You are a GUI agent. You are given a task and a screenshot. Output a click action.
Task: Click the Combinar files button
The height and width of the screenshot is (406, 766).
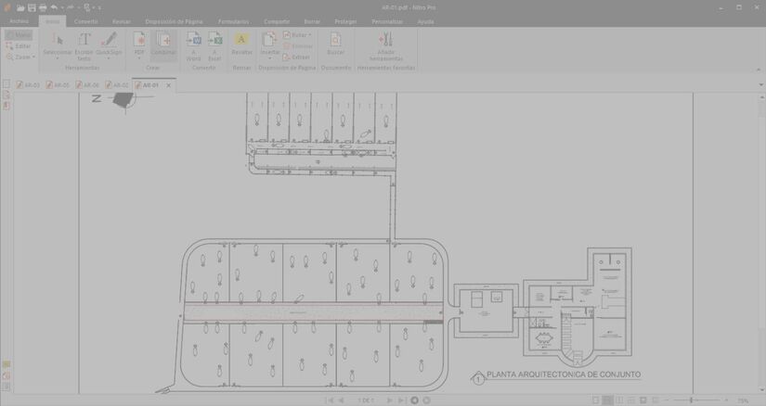[x=163, y=44]
